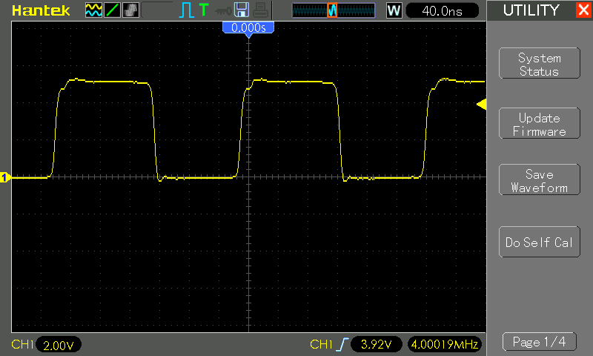Click the CH1 2.00V vertical scale readout

pyautogui.click(x=59, y=345)
